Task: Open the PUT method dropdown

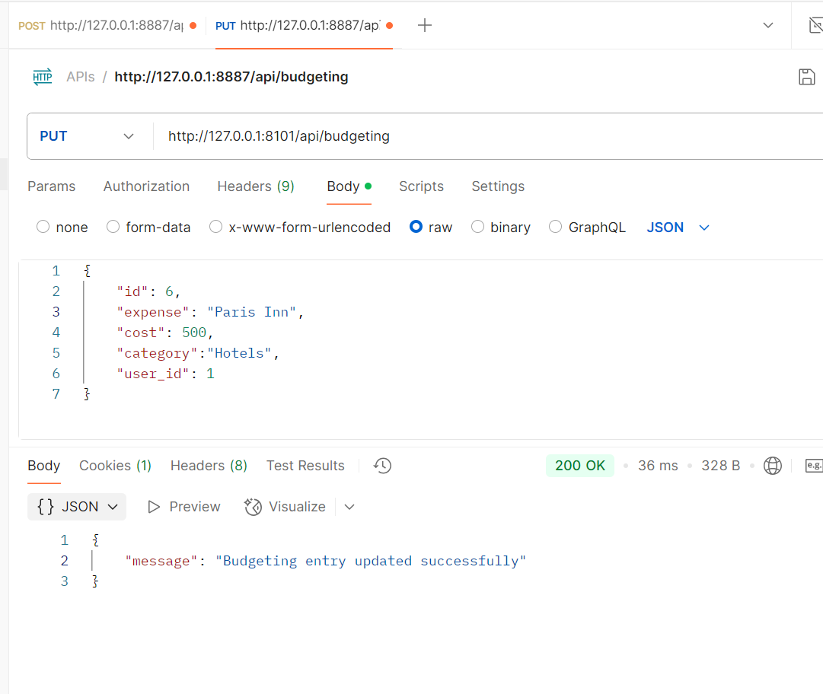Action: point(87,136)
